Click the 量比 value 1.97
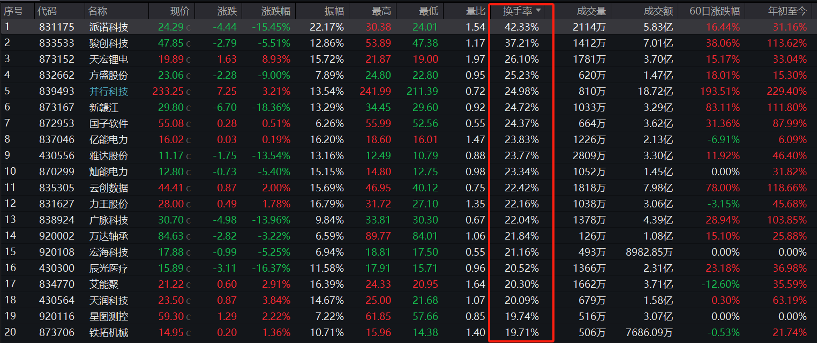 point(476,59)
